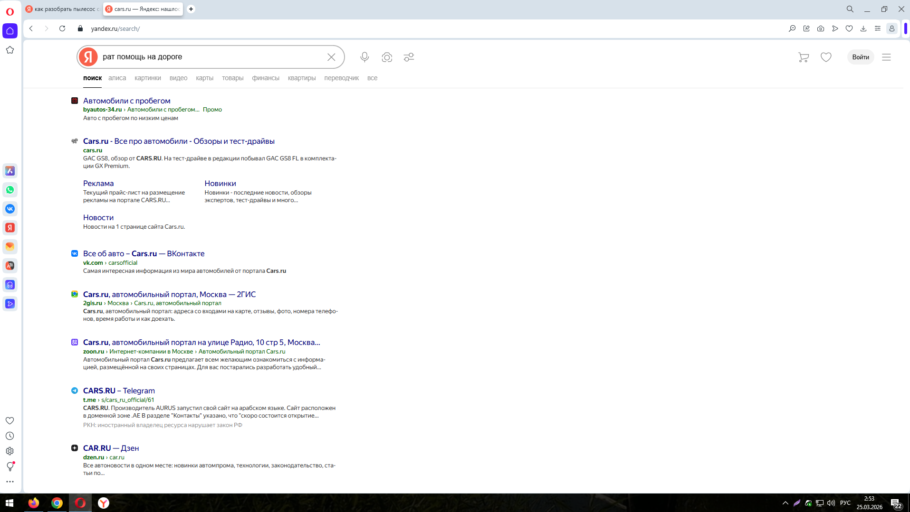Screen dimensions: 910x512
Task: Open Aria AI sidebar icon
Action: pyautogui.click(x=10, y=171)
